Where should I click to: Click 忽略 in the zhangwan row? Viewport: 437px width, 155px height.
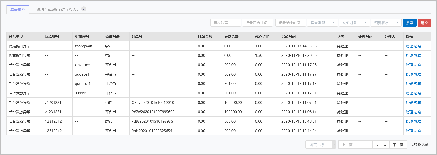tap(418, 46)
